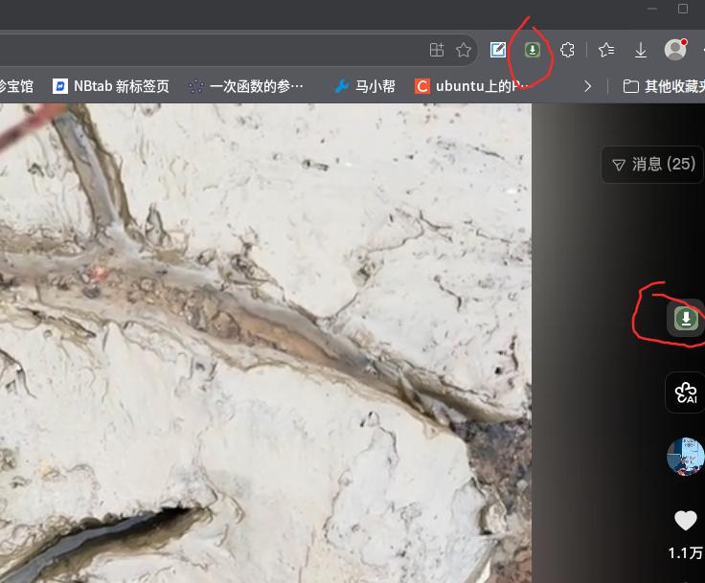
Task: Click the blue edit note extension icon
Action: [498, 50]
